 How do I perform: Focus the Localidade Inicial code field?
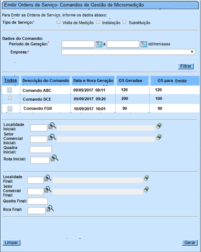click(39, 128)
